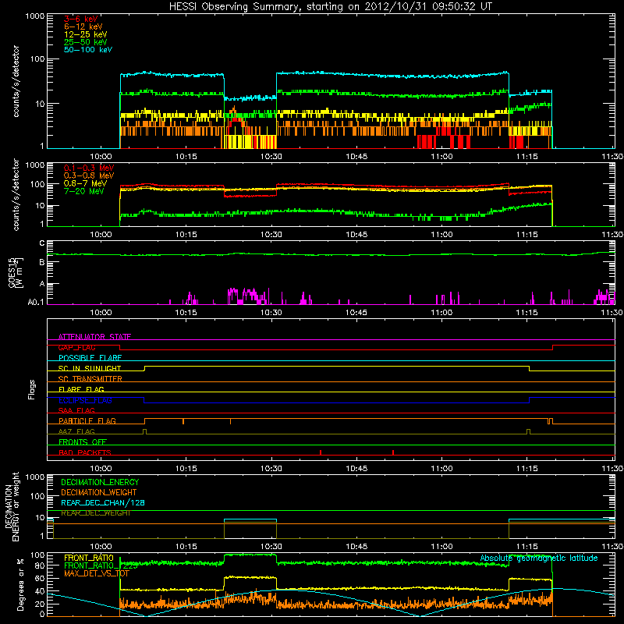This screenshot has height=624, width=624.
Task: Click the Absolute geomagnetic latitude label
Action: point(539,558)
